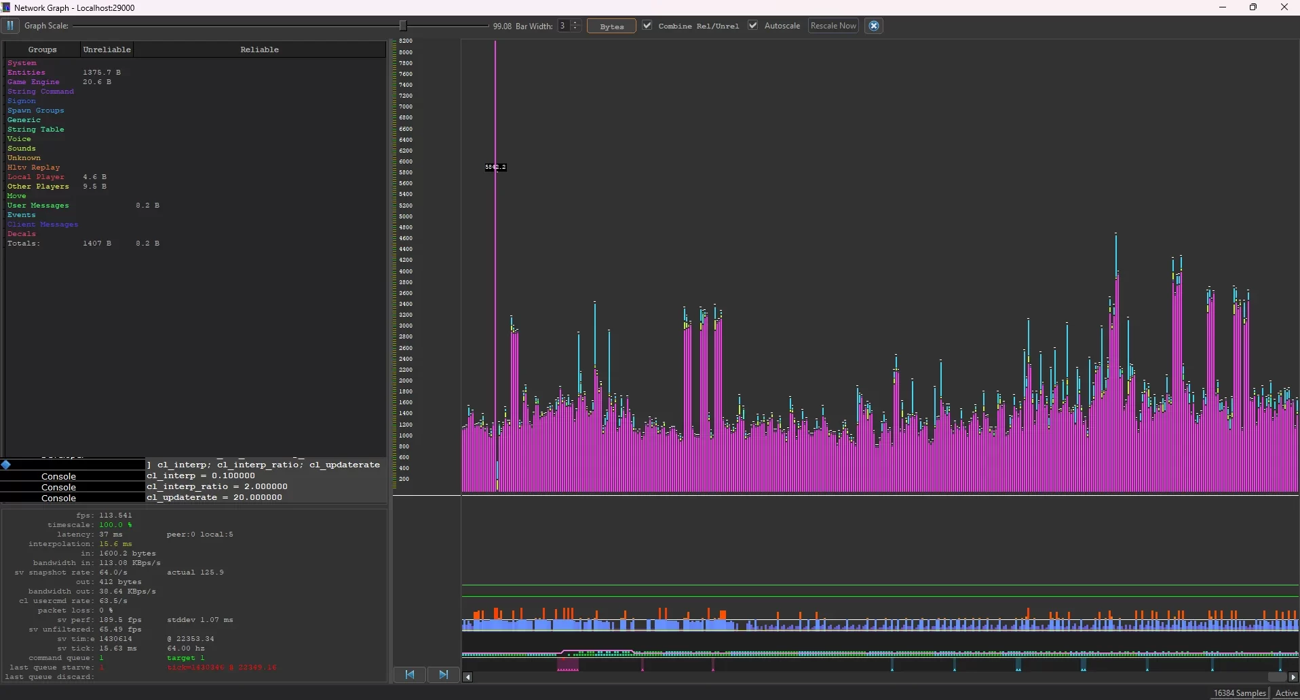
Task: Click the graph timeline left scroll arrow
Action: point(467,677)
